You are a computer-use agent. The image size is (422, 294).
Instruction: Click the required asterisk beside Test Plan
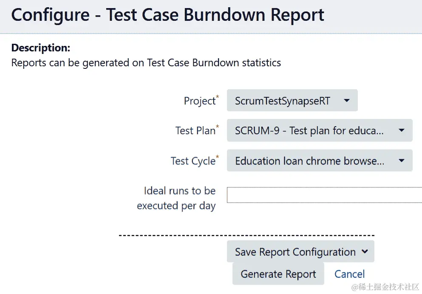[218, 127]
